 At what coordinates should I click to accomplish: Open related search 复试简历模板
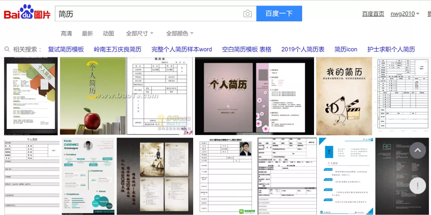(66, 49)
